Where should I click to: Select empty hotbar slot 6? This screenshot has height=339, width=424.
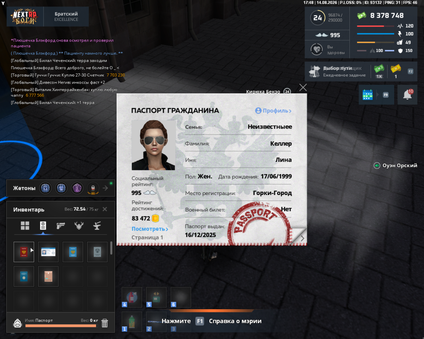click(181, 297)
